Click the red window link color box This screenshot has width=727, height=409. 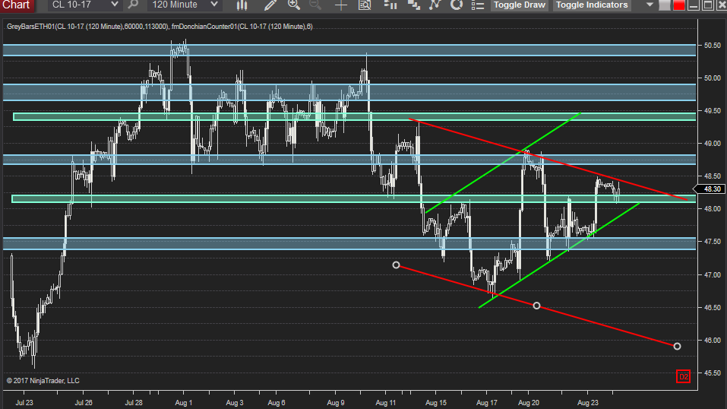(x=679, y=5)
